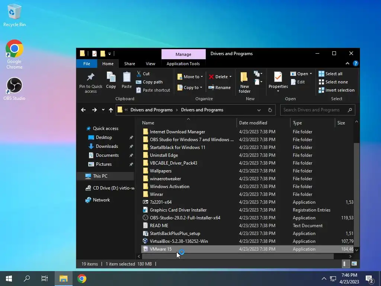Click Cut in Clipboard group
Viewport: 381px width, 286px height.
(143, 74)
